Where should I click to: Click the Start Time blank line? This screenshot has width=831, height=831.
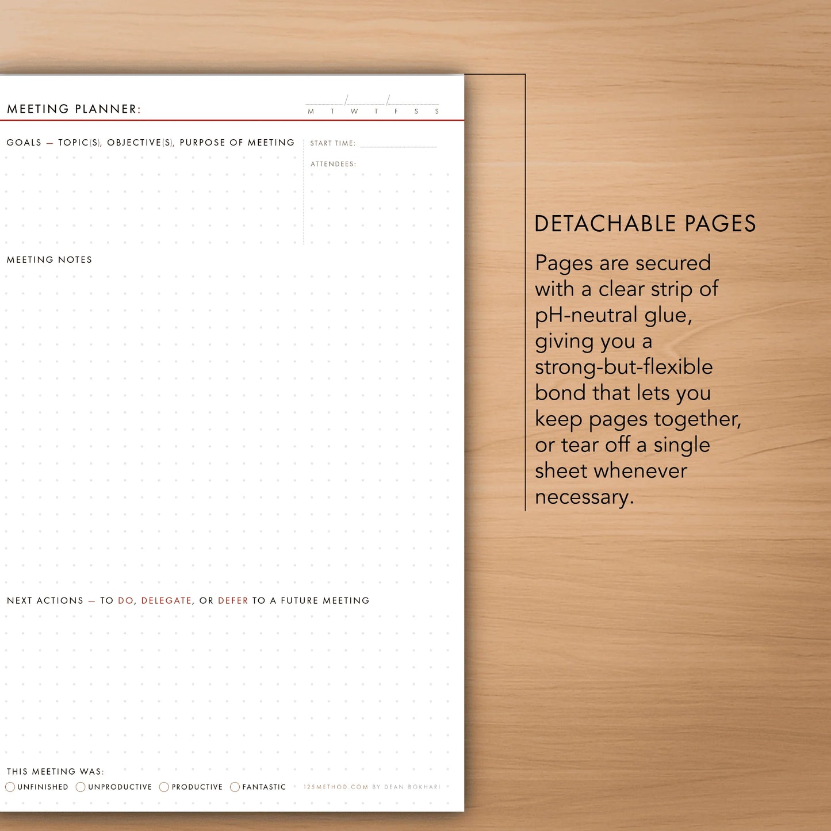(x=399, y=144)
